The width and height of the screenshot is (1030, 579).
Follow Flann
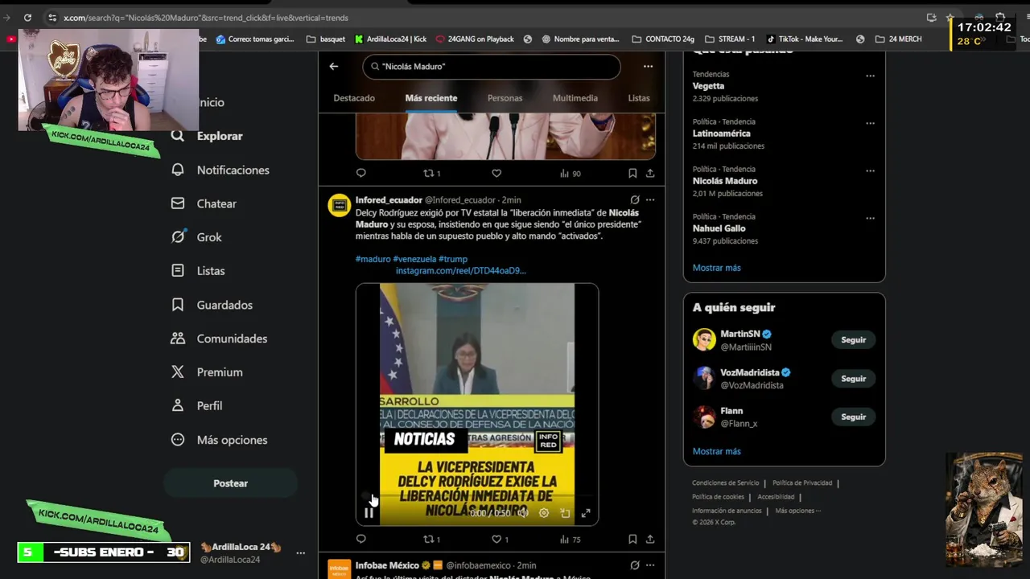(853, 417)
